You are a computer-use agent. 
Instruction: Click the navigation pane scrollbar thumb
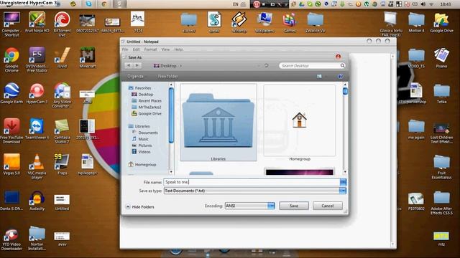(x=171, y=115)
